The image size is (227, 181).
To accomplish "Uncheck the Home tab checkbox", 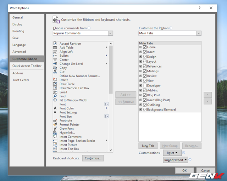I will [x=145, y=47].
